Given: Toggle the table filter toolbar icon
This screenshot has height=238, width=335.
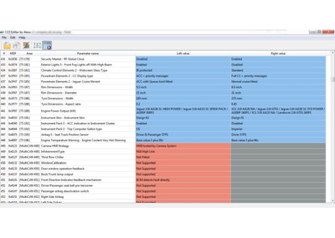Looking at the screenshot, I should coord(47,45).
